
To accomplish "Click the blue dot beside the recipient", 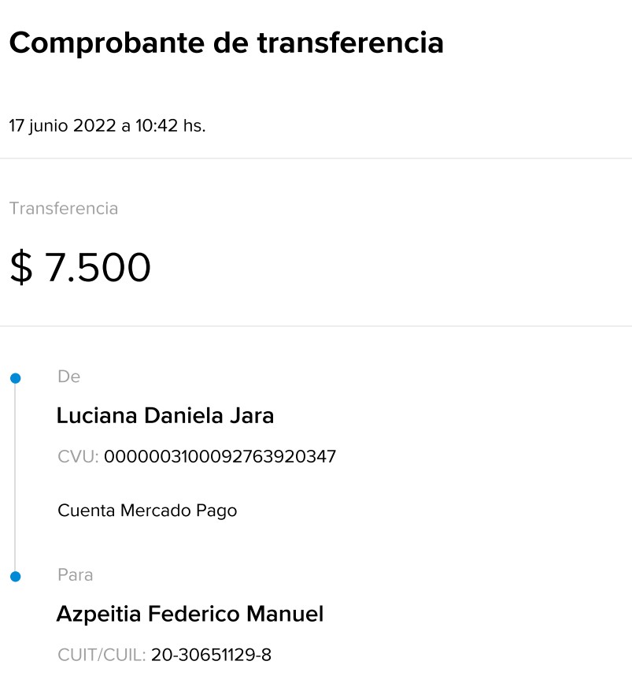I will coord(15,577).
